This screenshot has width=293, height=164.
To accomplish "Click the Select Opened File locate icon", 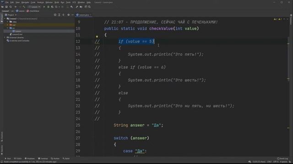I will click(55, 15).
